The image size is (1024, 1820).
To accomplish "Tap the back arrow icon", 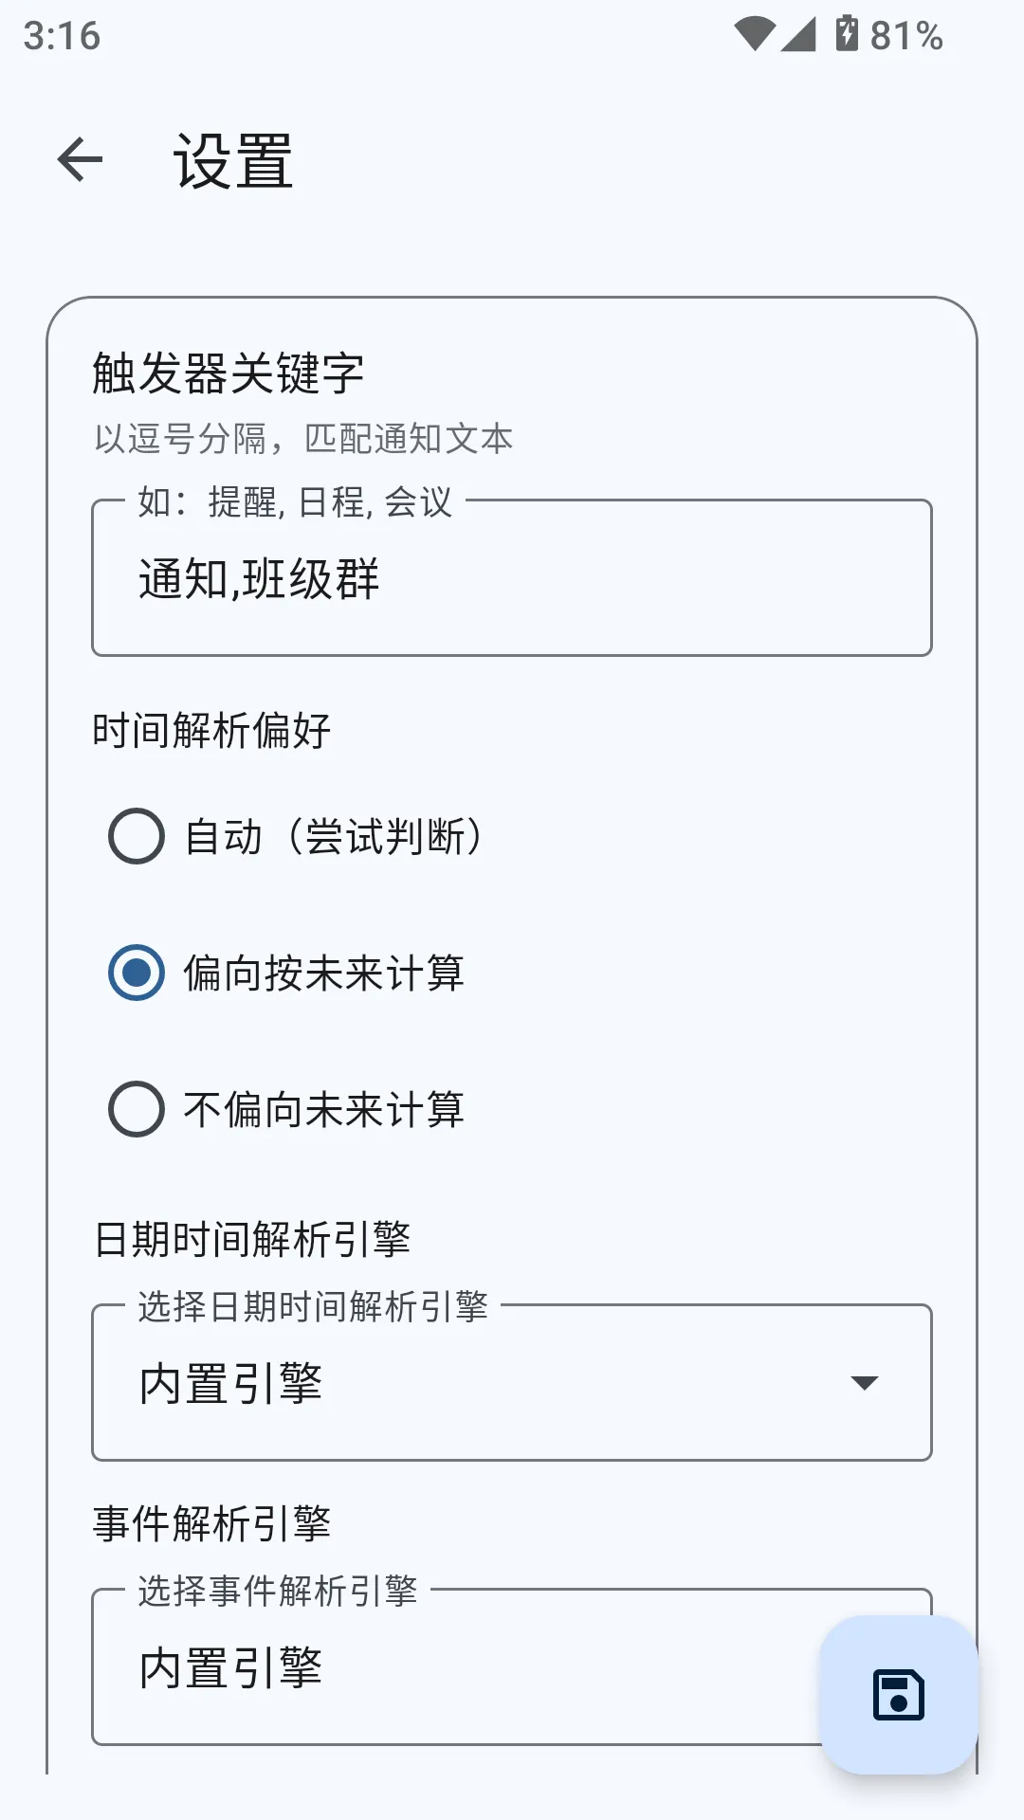I will (x=80, y=159).
